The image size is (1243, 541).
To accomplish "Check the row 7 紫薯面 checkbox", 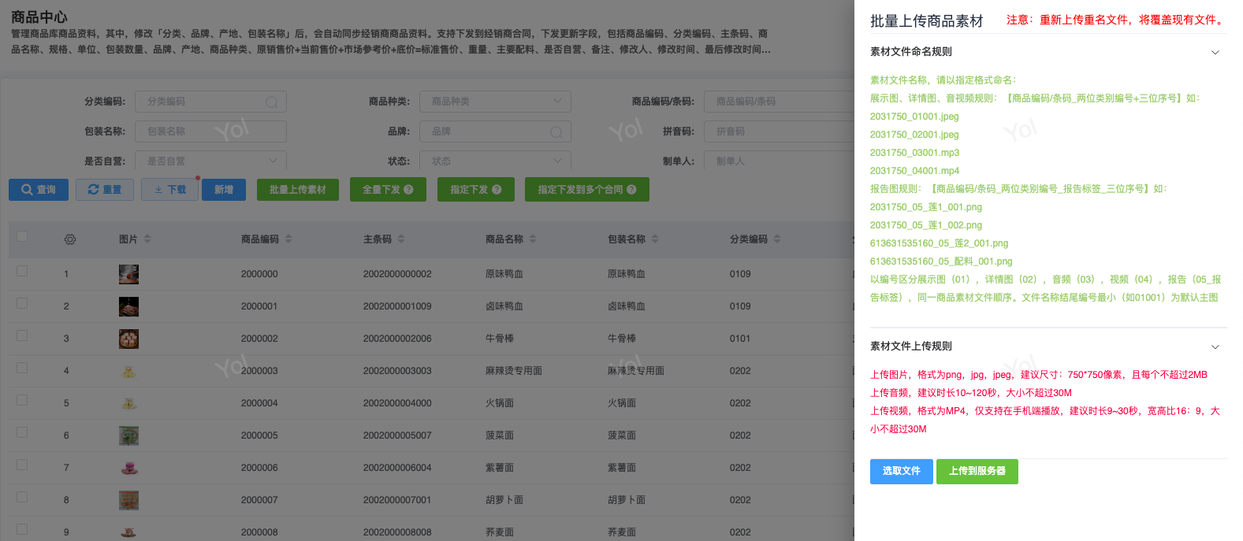I will 22,465.
